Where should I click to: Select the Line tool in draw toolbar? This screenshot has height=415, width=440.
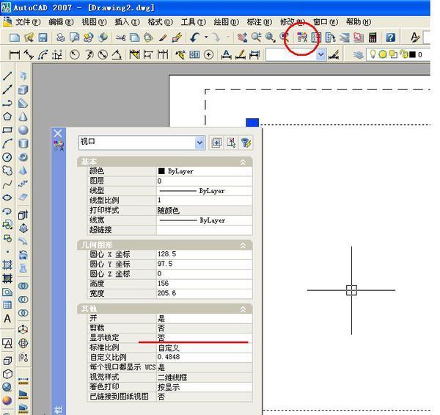(7, 76)
